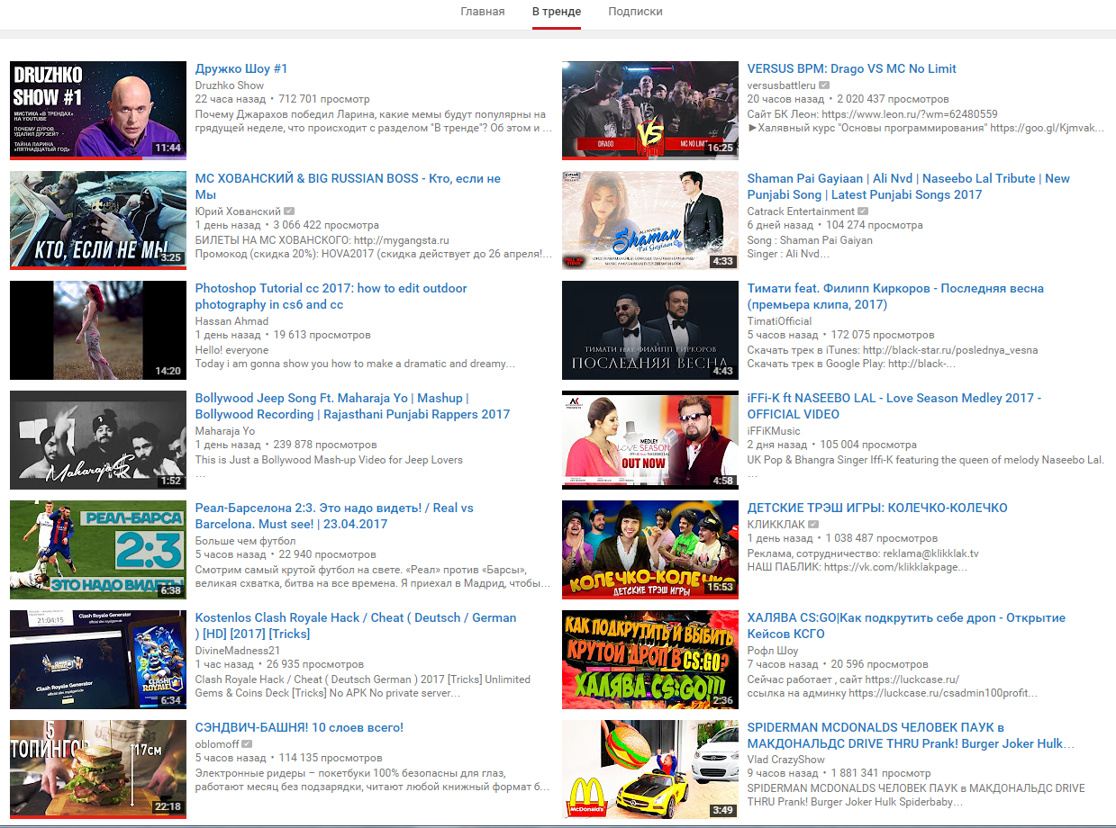1116x828 pixels.
Task: Click description line 'БИЛЕТЫ НА МС ХОВАНСКОГО'
Action: click(x=322, y=240)
